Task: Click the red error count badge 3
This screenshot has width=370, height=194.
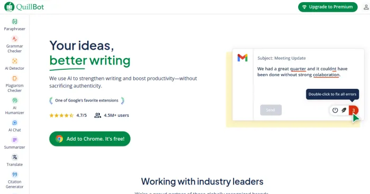Action: 354,110
